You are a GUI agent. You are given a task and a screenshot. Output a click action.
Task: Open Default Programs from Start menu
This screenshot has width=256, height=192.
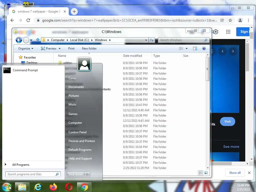(80, 150)
